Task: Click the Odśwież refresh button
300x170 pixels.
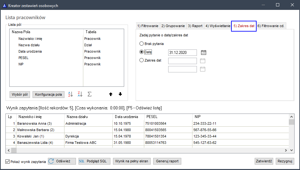Action: pos(62,161)
